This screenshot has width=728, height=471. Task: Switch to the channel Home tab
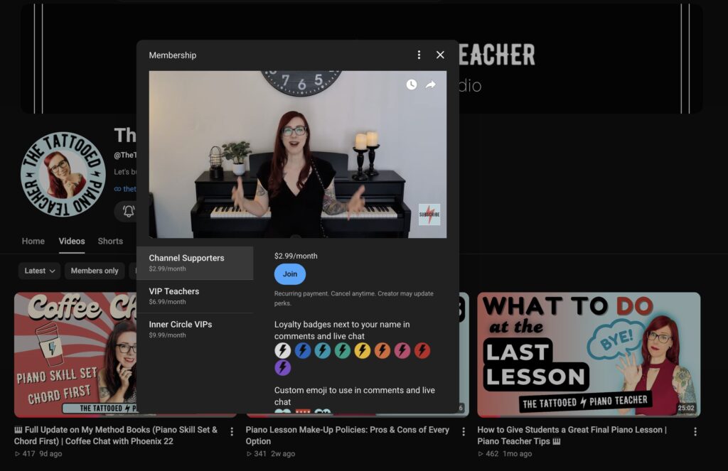[x=33, y=242]
